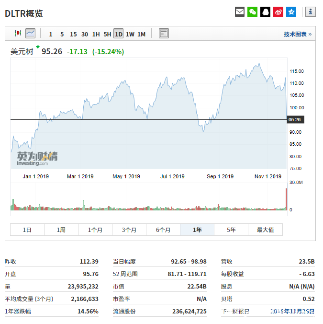The height and width of the screenshot is (324, 323).
Task: Select the 30 minute interval
Action: click(x=85, y=34)
